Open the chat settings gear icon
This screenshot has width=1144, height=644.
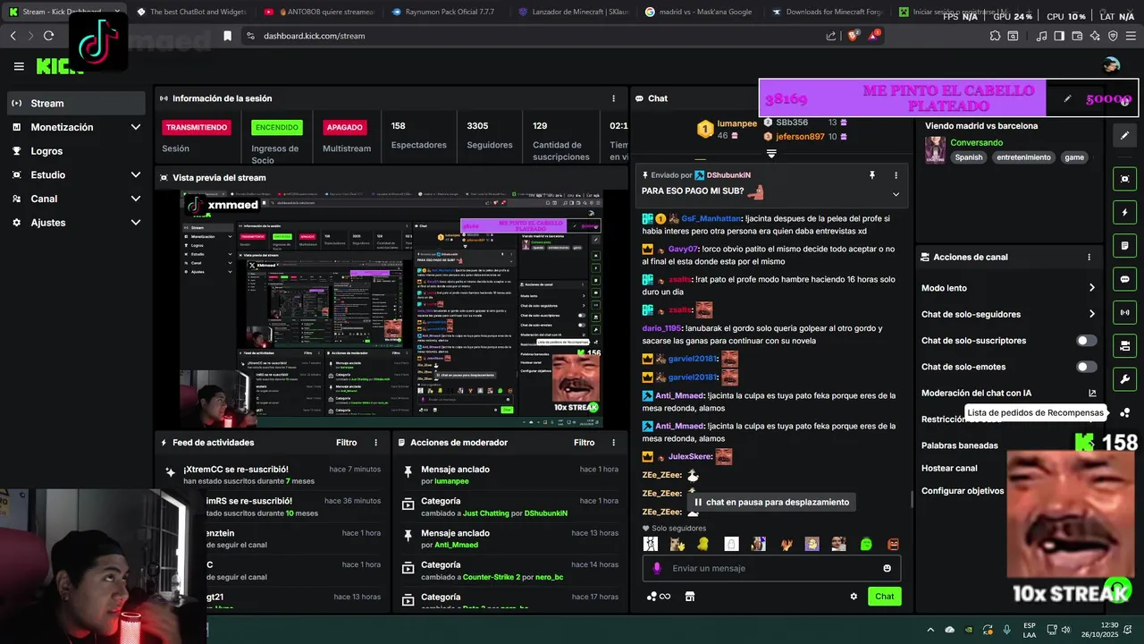(x=854, y=597)
